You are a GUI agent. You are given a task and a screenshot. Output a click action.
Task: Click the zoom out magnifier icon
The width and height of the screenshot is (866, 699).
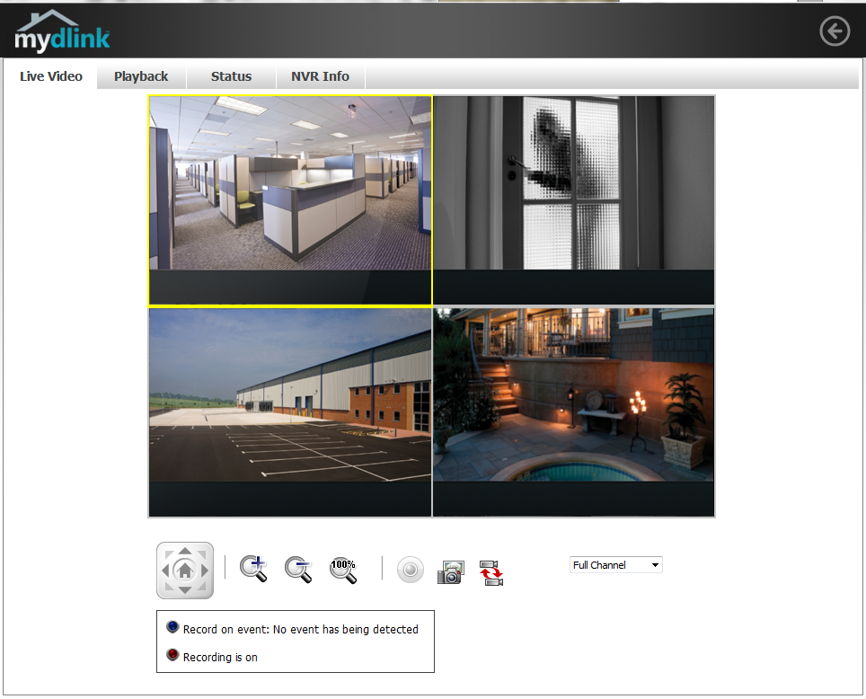[x=298, y=570]
